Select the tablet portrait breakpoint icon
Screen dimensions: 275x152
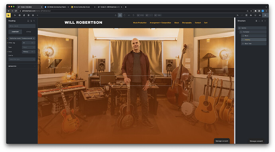pos(124,15)
